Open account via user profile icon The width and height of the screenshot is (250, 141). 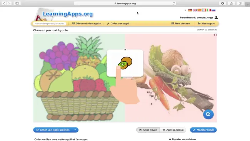[216, 17]
